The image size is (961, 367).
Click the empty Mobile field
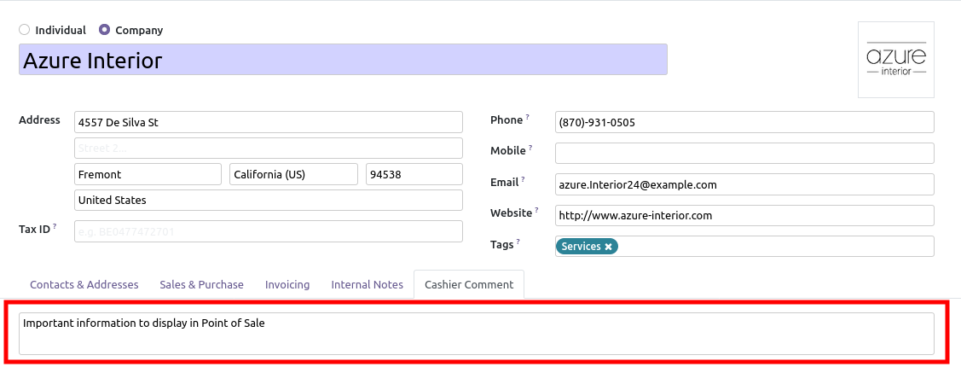pos(744,154)
